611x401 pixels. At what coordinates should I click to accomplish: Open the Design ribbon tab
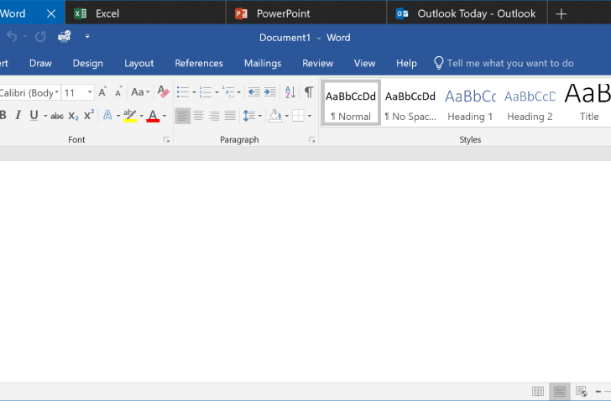(87, 63)
